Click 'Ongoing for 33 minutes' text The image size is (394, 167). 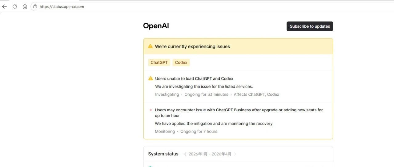point(206,94)
